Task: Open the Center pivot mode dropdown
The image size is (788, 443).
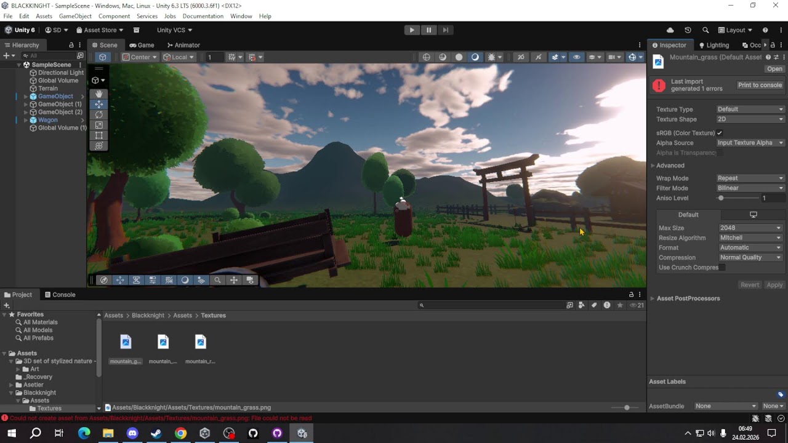Action: 140,57
